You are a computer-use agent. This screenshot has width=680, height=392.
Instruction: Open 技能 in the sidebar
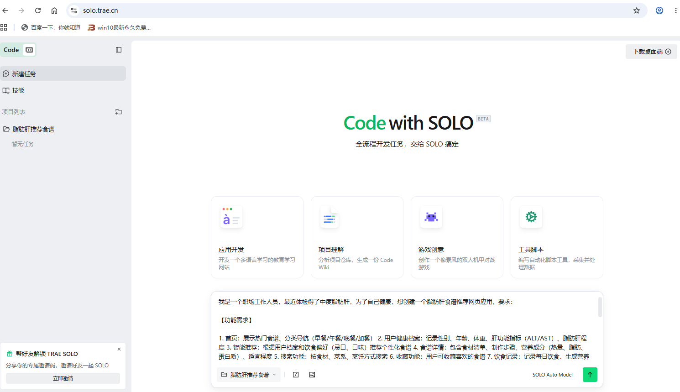(x=18, y=90)
